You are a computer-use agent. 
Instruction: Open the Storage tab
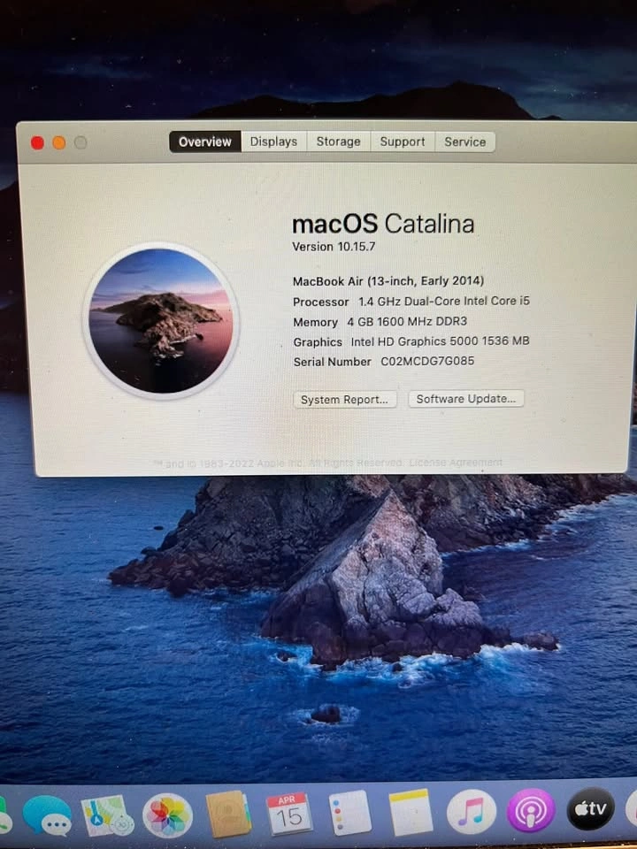tap(339, 141)
